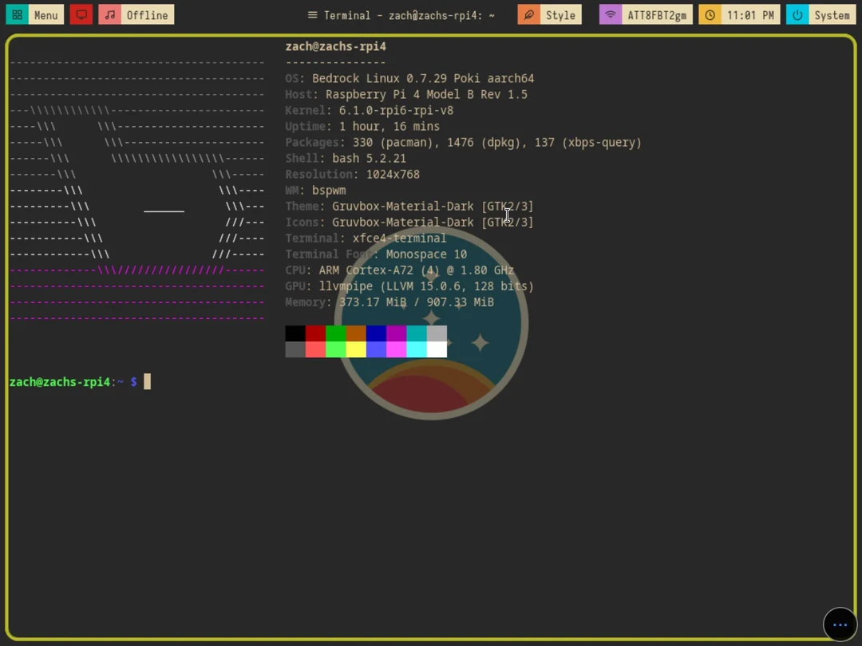Click the power icon in the System module
The height and width of the screenshot is (646, 862).
797,14
